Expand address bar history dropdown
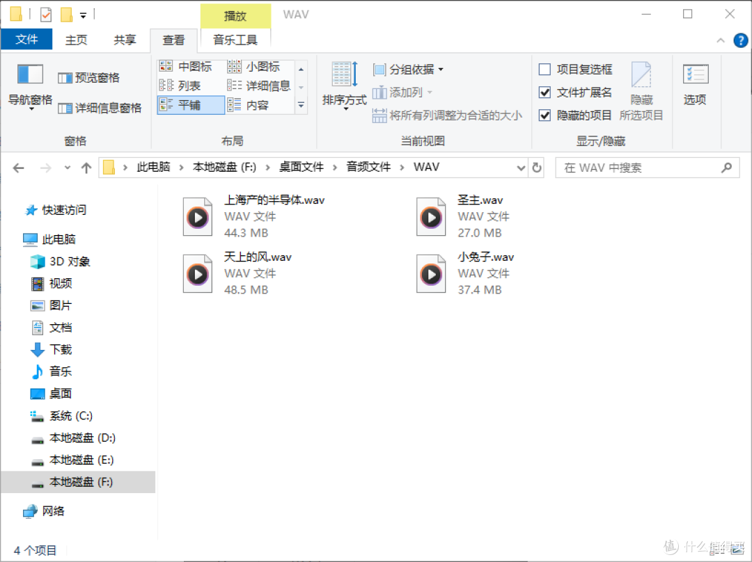 click(x=521, y=168)
